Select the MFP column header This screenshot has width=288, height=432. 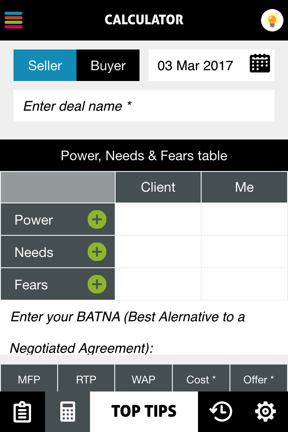click(29, 378)
